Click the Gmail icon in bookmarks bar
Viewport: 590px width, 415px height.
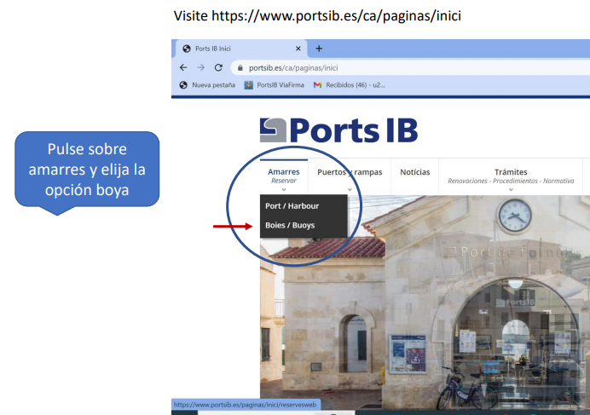click(317, 85)
